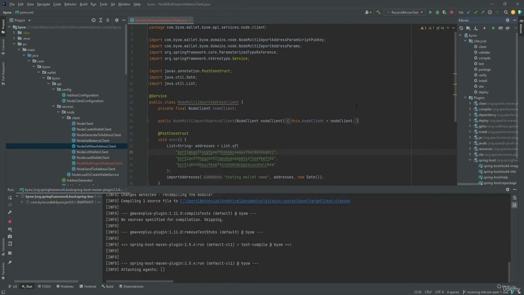Open the Navigate menu

click(x=43, y=4)
